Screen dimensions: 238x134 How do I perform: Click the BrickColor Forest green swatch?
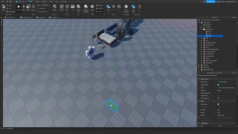click(x=218, y=82)
